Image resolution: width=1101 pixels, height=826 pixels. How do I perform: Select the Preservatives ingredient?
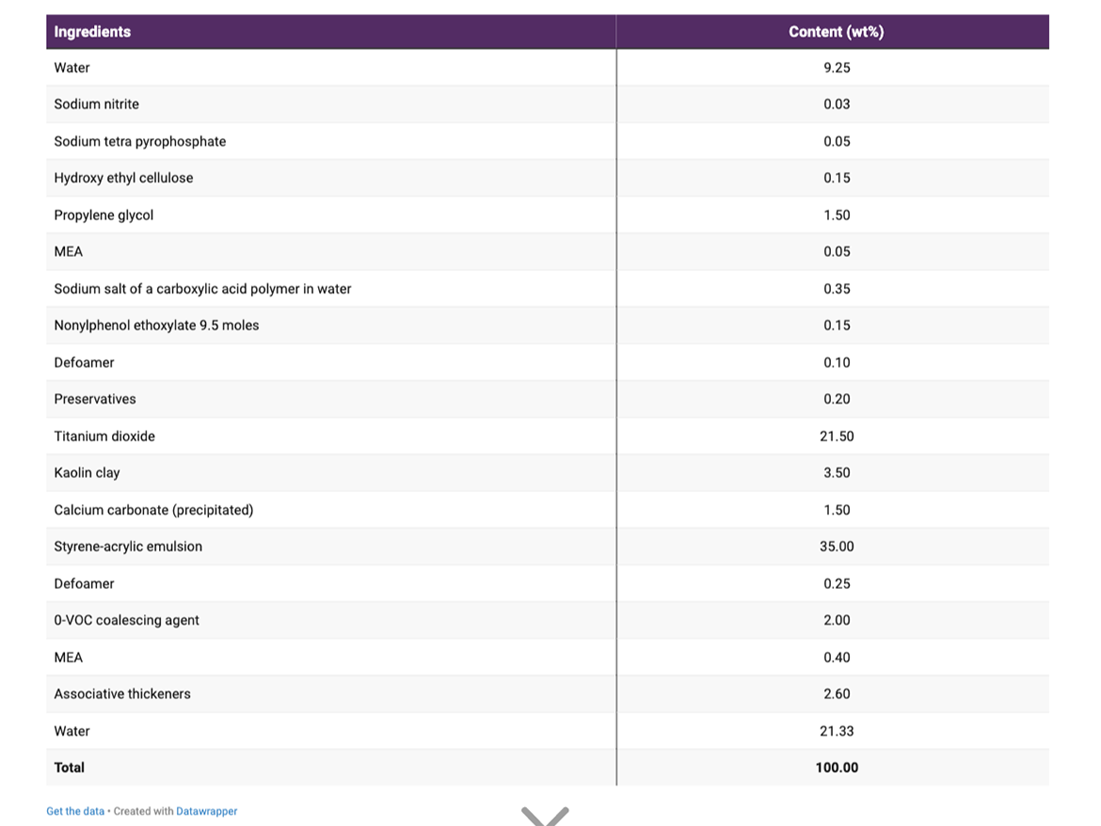tap(95, 399)
